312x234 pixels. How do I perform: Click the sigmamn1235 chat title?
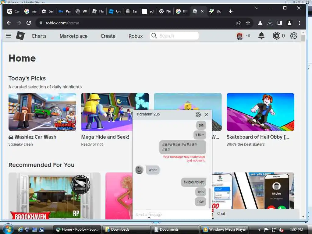point(148,114)
